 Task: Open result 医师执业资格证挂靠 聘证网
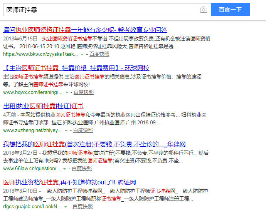click(69, 182)
